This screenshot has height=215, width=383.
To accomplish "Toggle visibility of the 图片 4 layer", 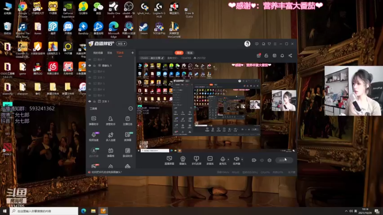I will [x=90, y=89].
